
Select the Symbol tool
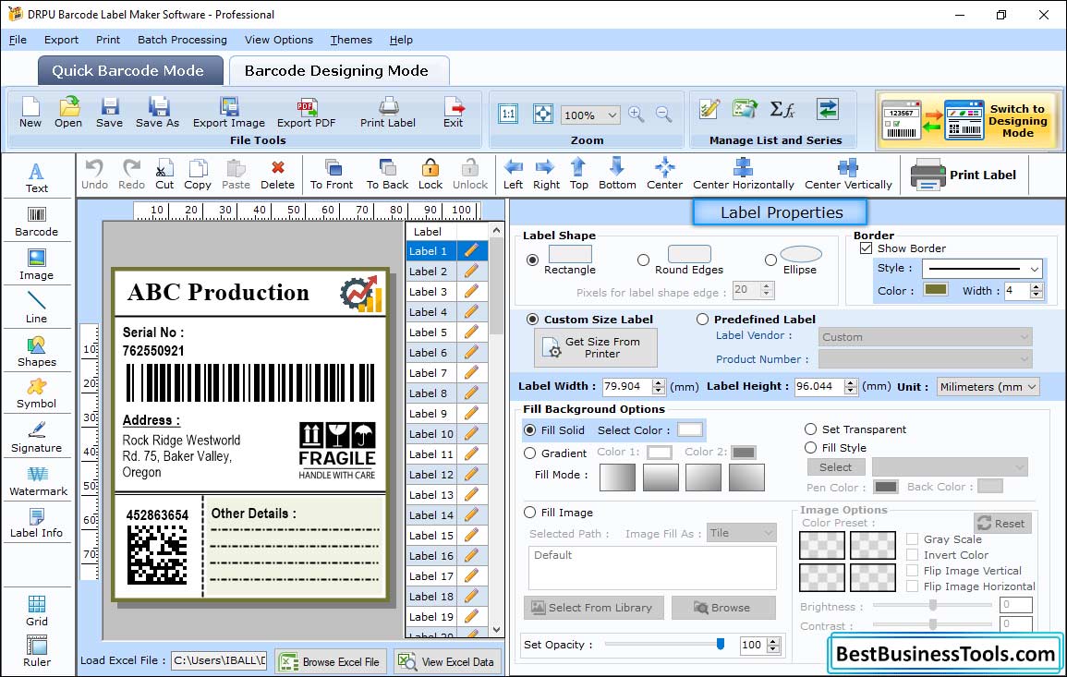37,394
